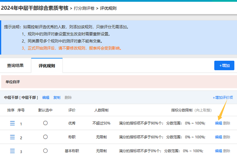The height and width of the screenshot is (156, 237).
Task: Click 中层干部 [ 中层干部 ] group title
Action: 21,98
